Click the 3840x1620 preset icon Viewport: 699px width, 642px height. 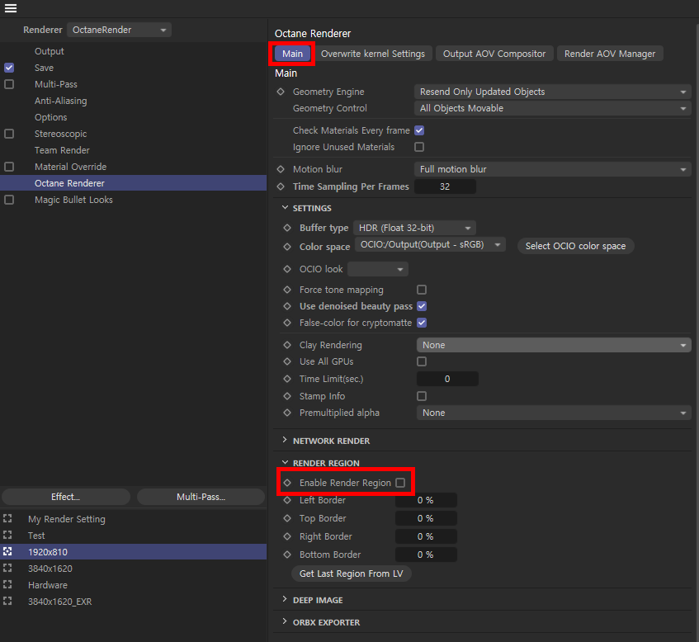7,568
